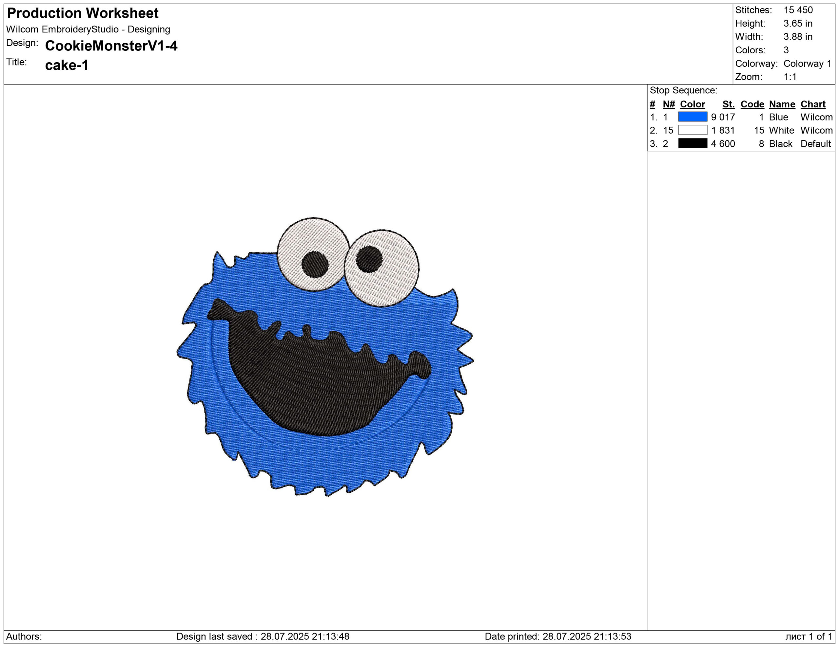Click the Stitches count 15 450

point(798,10)
